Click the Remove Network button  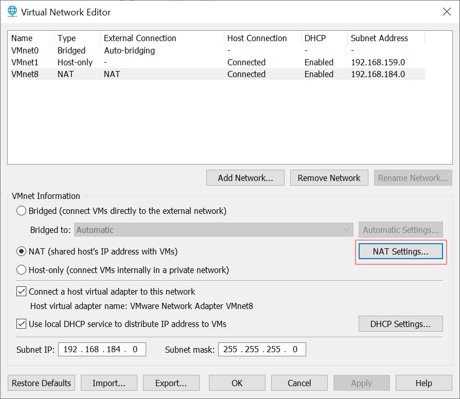(x=329, y=178)
